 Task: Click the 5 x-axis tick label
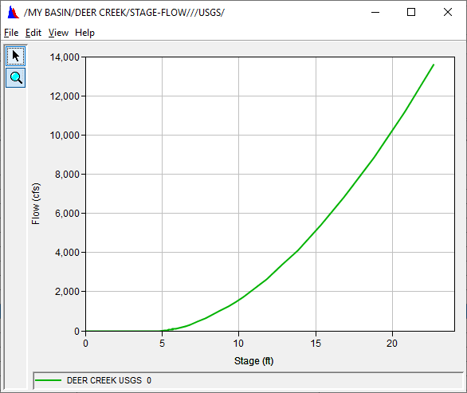click(162, 344)
